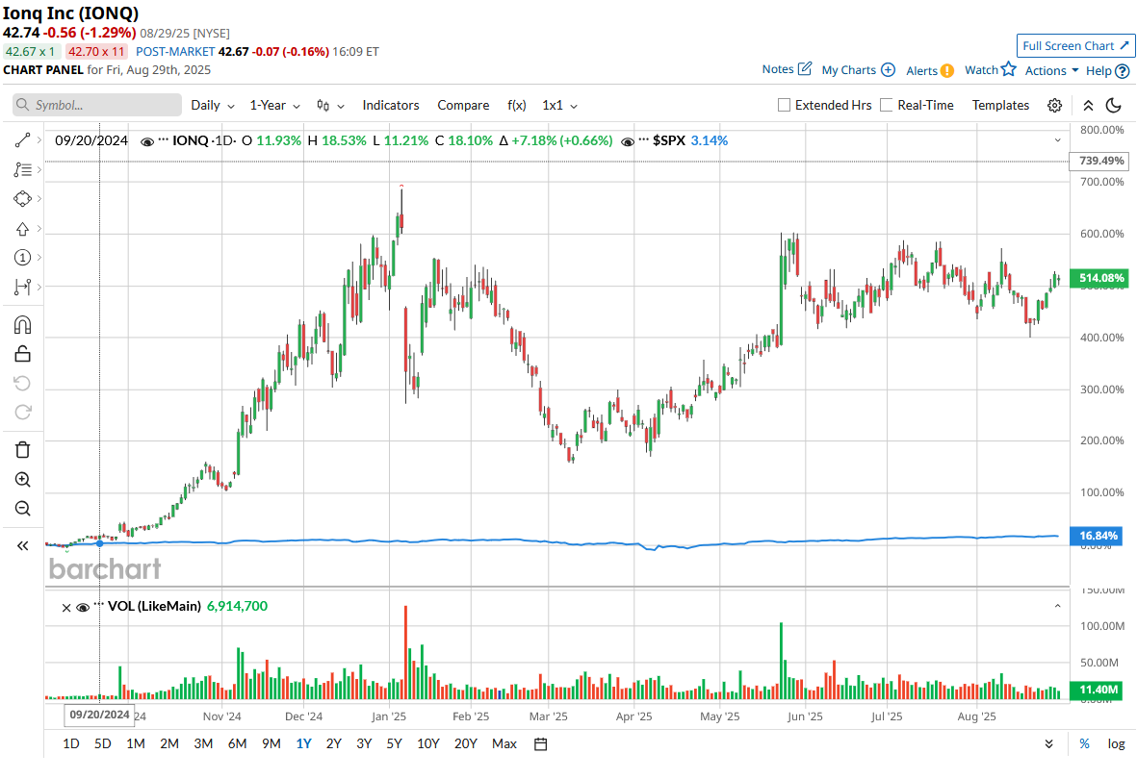Click the Full Screen Chart button
This screenshot has width=1137, height=779.
pyautogui.click(x=1075, y=45)
